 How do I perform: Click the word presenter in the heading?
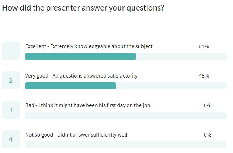coord(63,8)
